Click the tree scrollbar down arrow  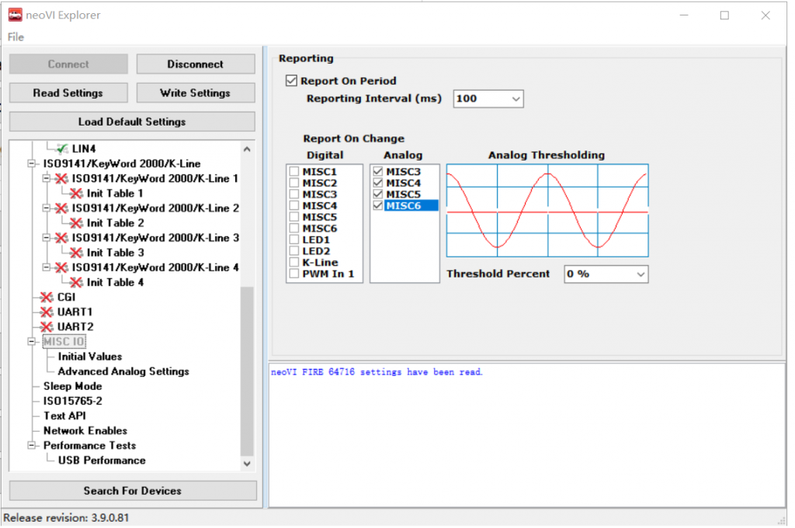tap(247, 464)
